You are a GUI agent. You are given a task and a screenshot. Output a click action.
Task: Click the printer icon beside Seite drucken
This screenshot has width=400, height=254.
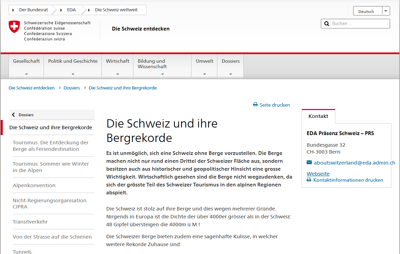tap(255, 105)
